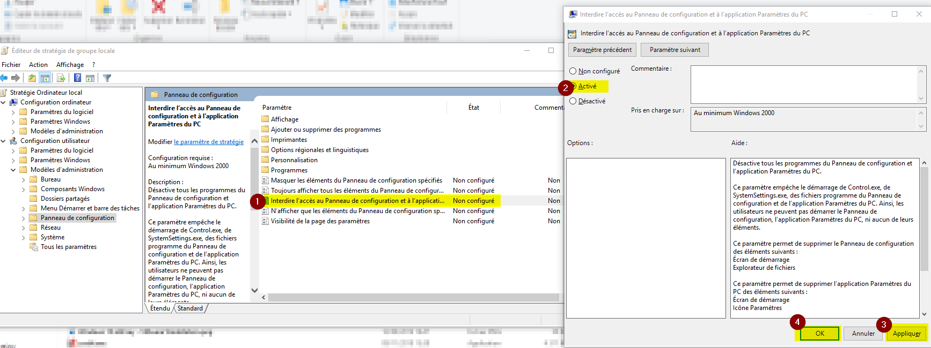Collapse the 'Configuration utilisateur' tree node
Screen dimensions: 931x348
3,141
